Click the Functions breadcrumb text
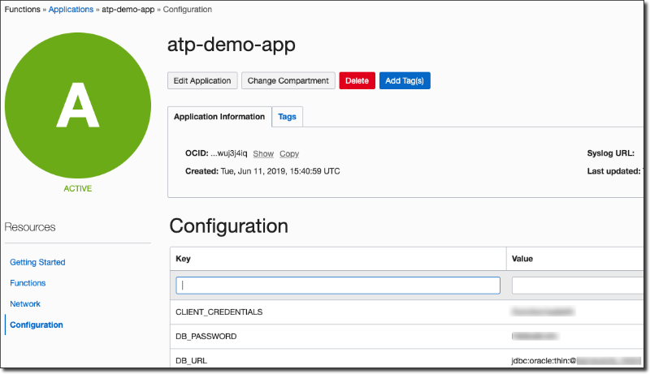This screenshot has width=650, height=374. (23, 9)
